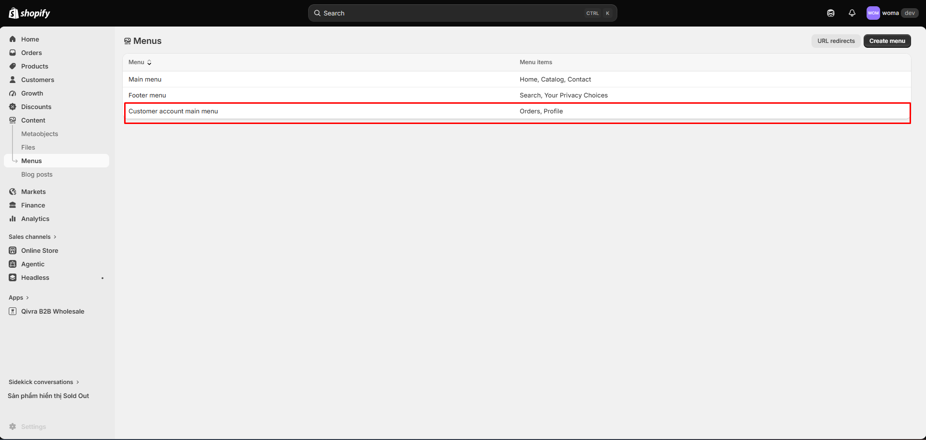
Task: Click the Menus page heading icon
Action: (x=128, y=41)
